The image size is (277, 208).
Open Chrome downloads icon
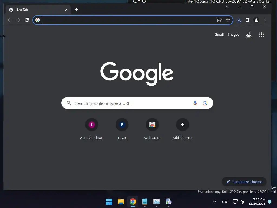pyautogui.click(x=239, y=20)
